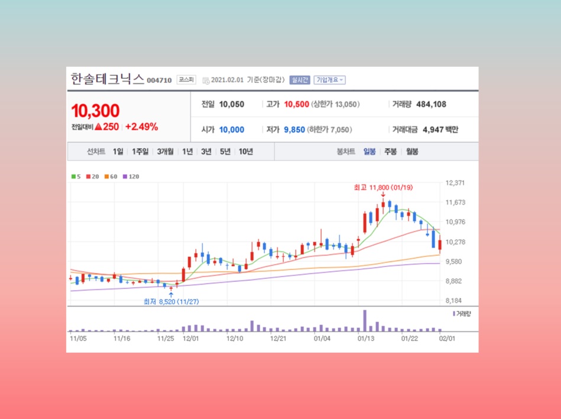Click the blue arrow above 최저 8,520
This screenshot has height=419, width=561.
(x=171, y=295)
